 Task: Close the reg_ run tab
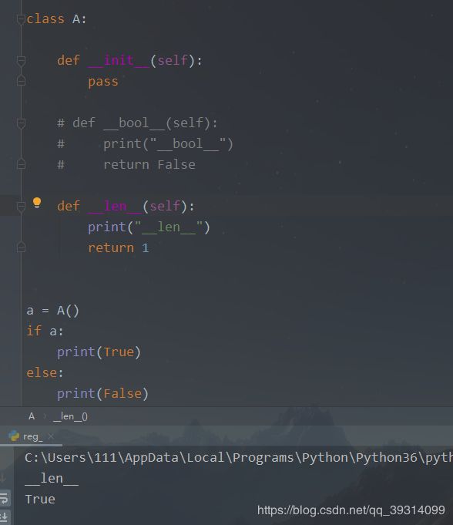(51, 436)
